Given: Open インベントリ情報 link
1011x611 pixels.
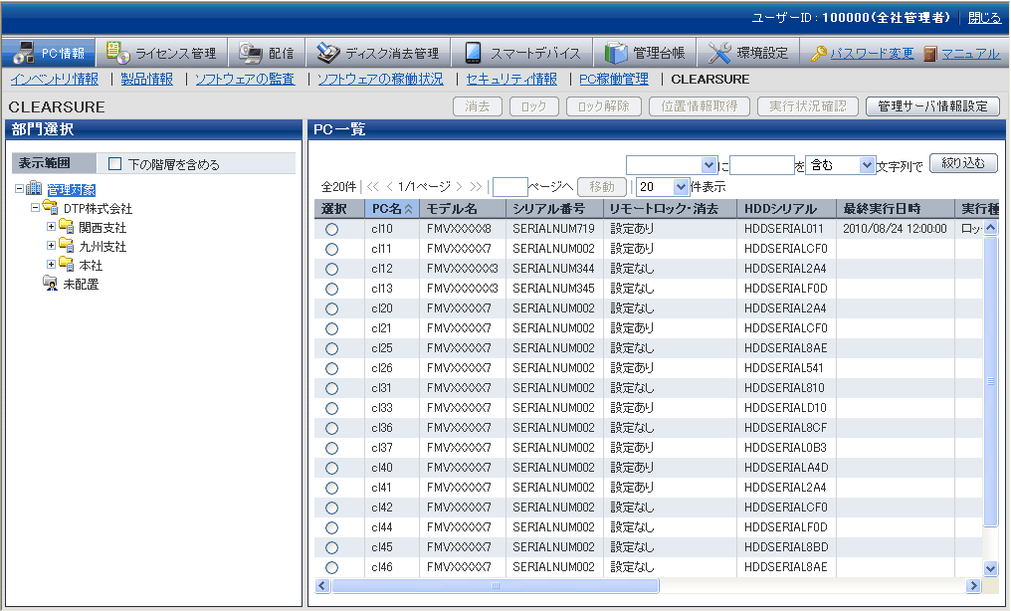Looking at the screenshot, I should tap(54, 80).
